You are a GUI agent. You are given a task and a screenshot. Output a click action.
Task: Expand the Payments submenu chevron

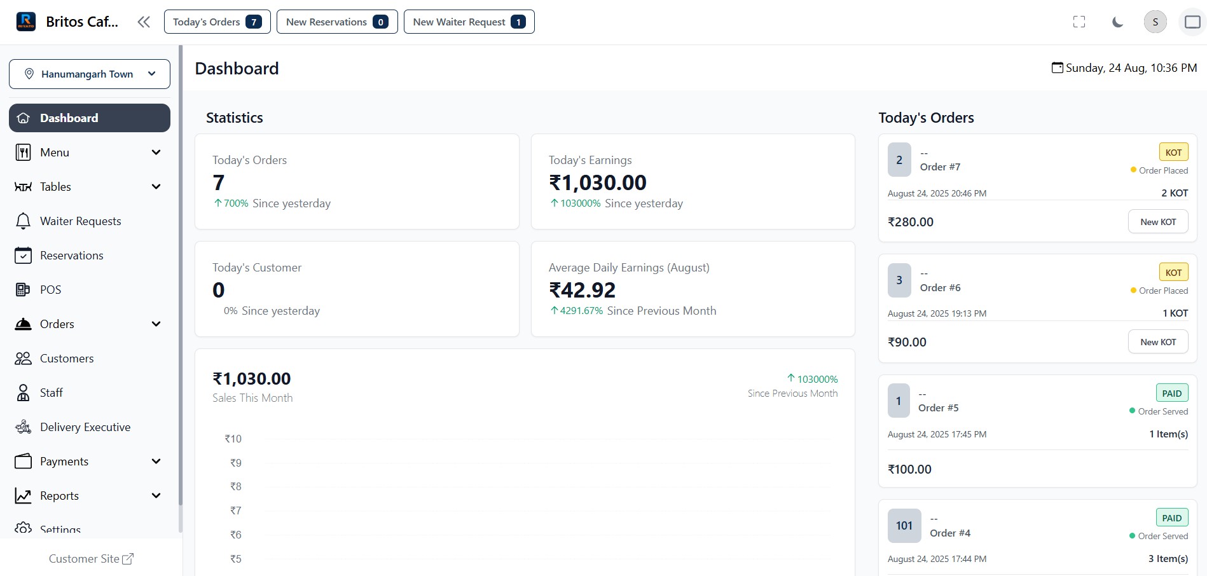click(156, 462)
